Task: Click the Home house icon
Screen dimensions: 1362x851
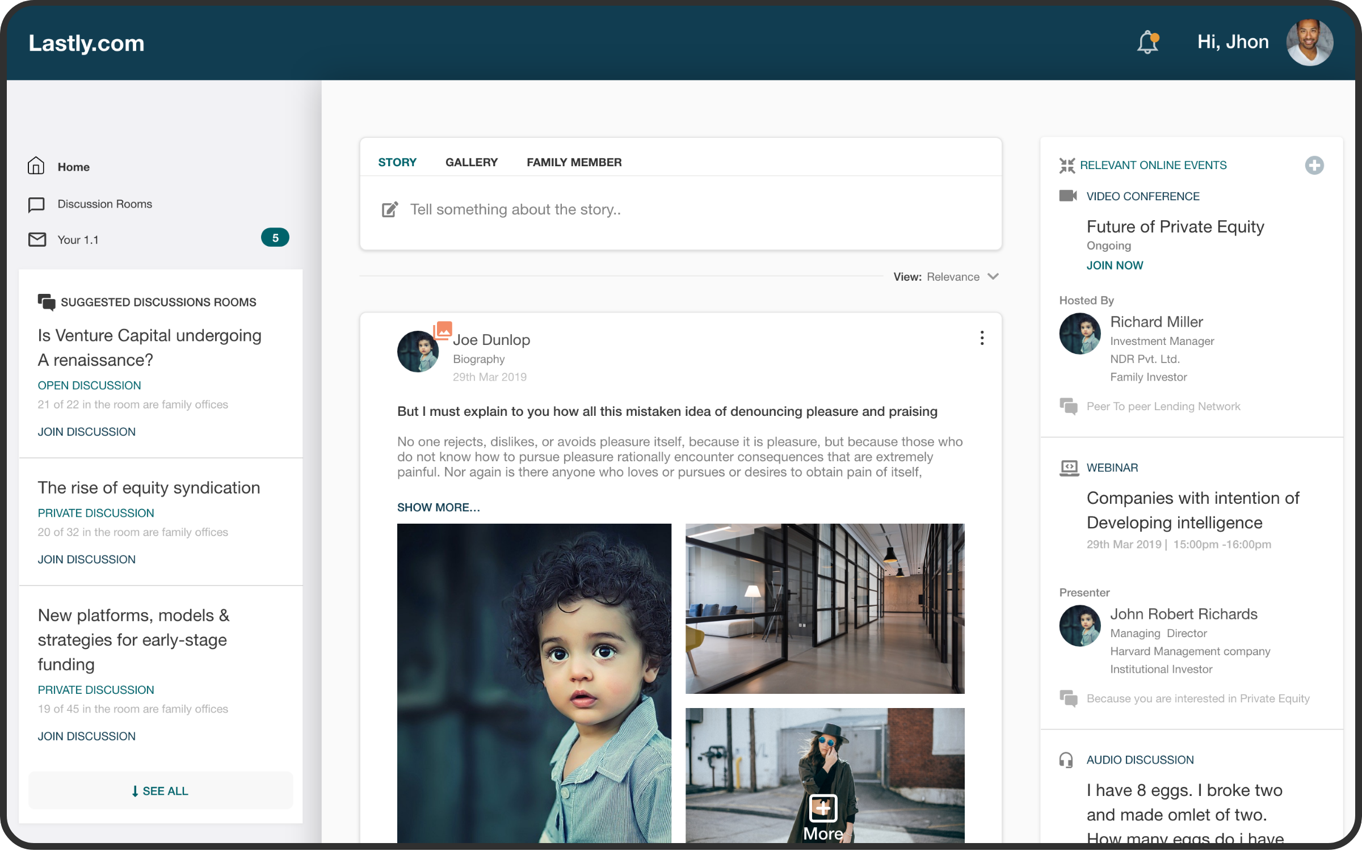Action: pos(36,166)
